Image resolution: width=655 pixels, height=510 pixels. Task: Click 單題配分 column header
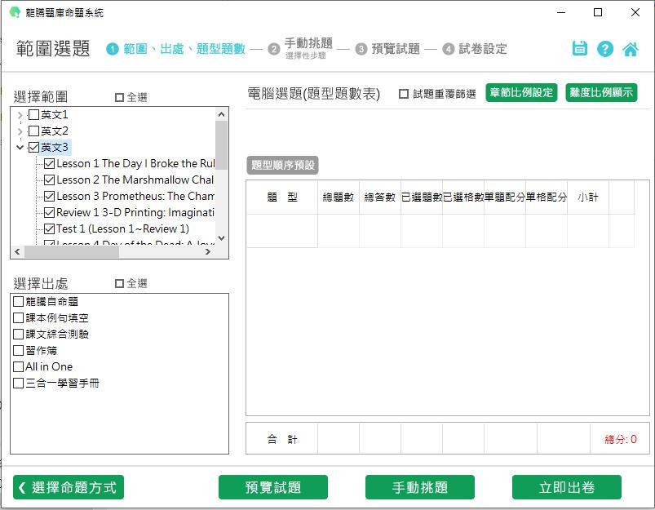(505, 197)
